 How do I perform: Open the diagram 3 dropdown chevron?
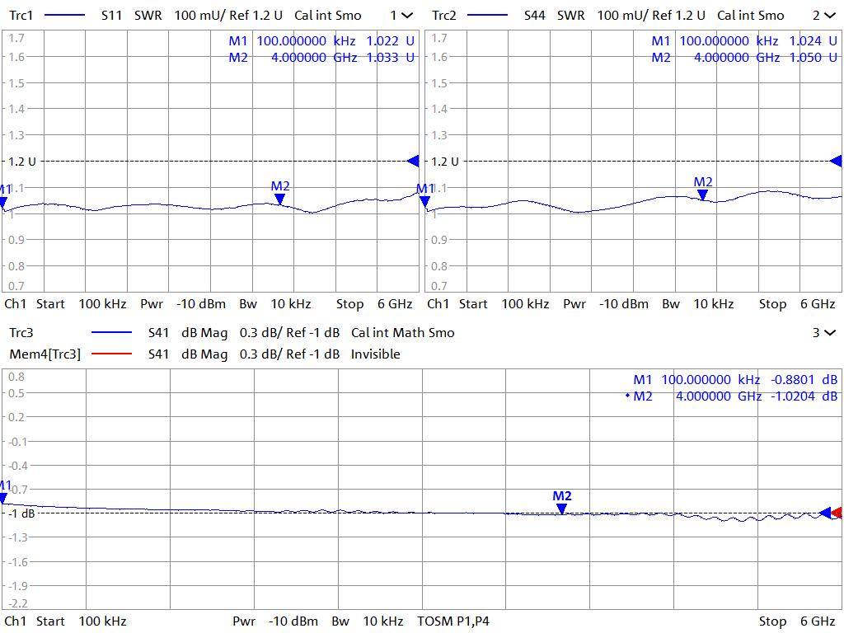click(x=829, y=333)
